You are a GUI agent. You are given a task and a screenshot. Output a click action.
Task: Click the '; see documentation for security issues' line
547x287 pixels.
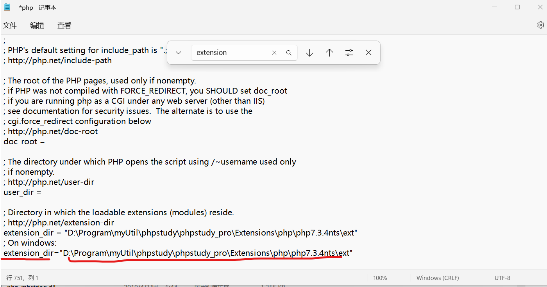click(x=128, y=111)
